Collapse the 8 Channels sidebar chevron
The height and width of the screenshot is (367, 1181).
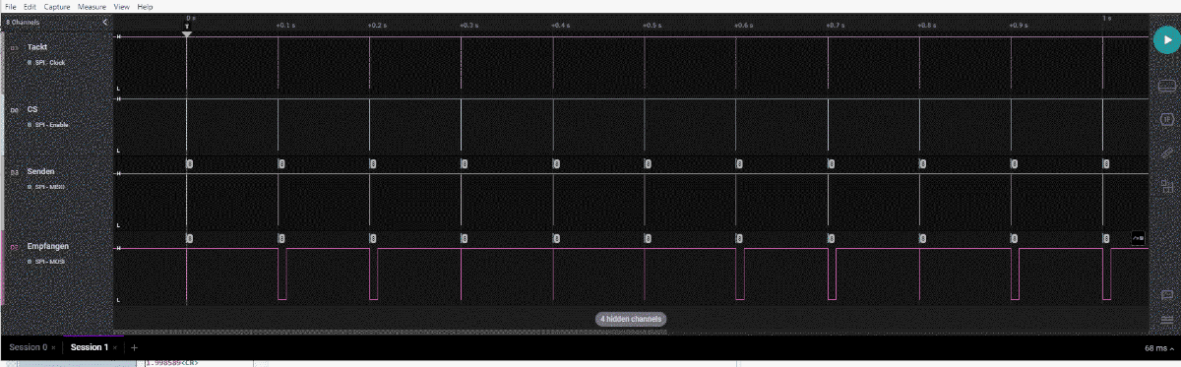pyautogui.click(x=104, y=22)
